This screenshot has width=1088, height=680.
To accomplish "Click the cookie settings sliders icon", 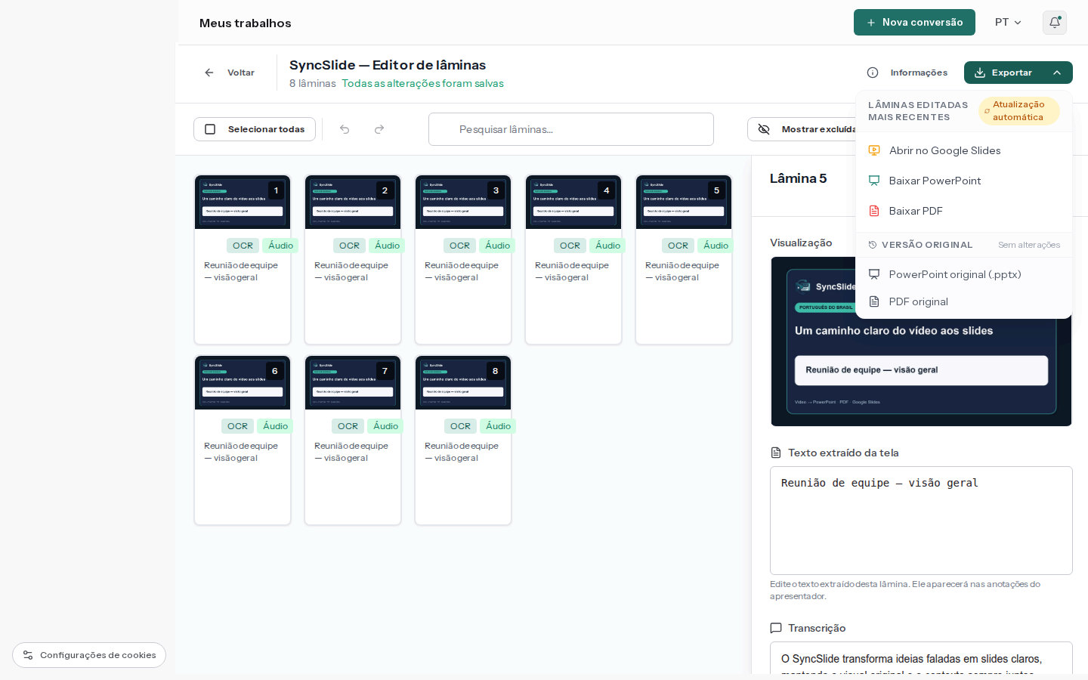I will coord(28,655).
